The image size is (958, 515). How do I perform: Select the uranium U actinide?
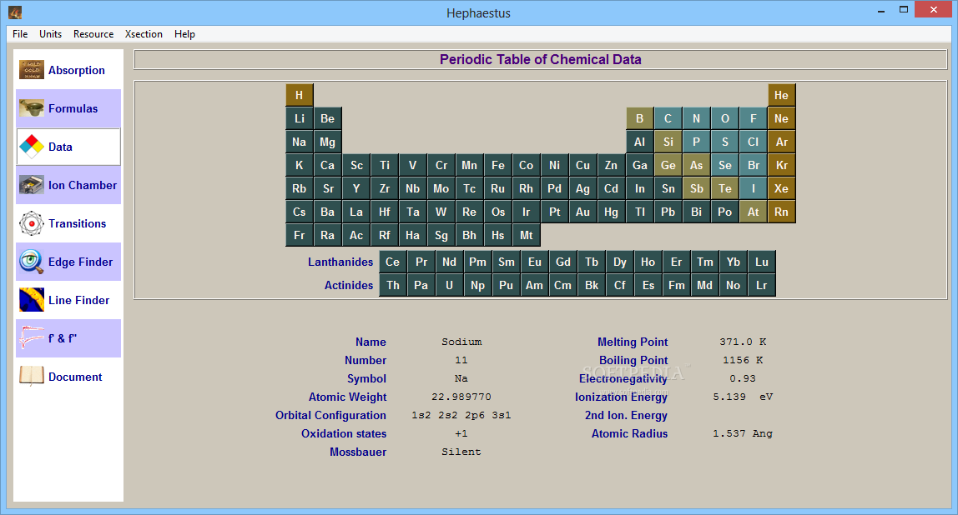pos(450,285)
